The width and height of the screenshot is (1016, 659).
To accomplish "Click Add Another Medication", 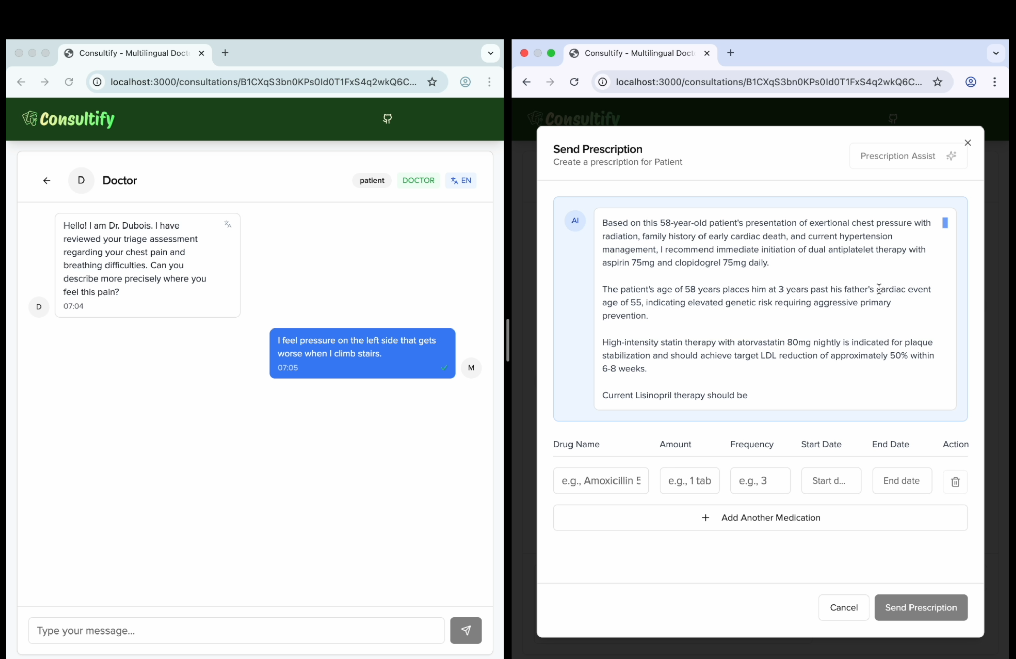I will pyautogui.click(x=760, y=517).
